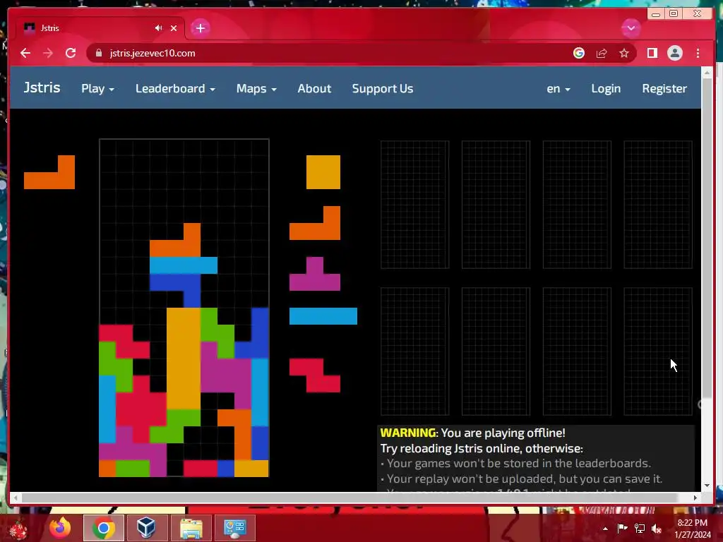Share this page using share icon
The image size is (723, 542).
click(x=602, y=53)
